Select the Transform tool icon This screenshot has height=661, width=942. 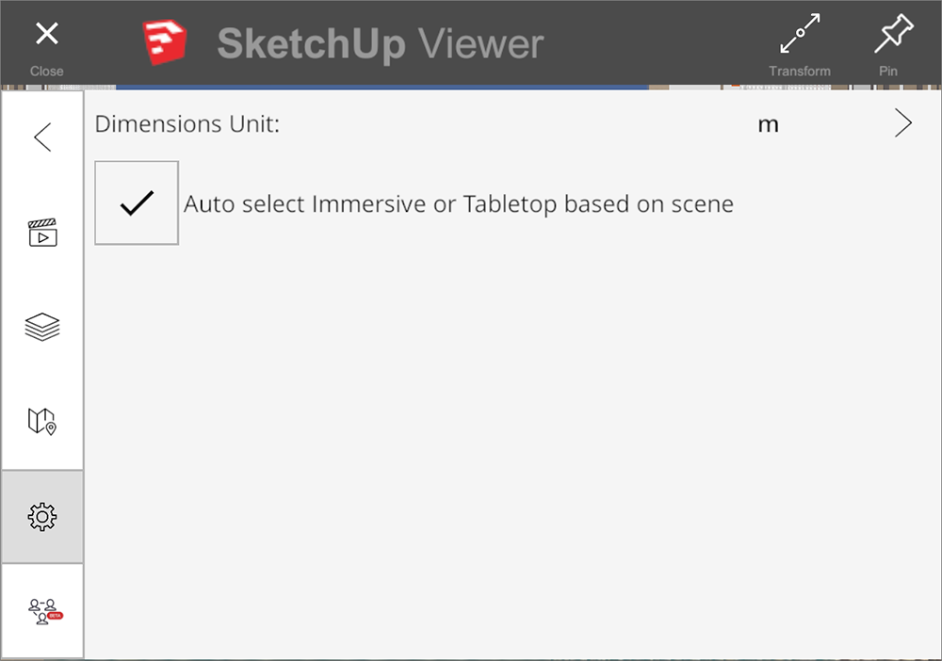800,34
